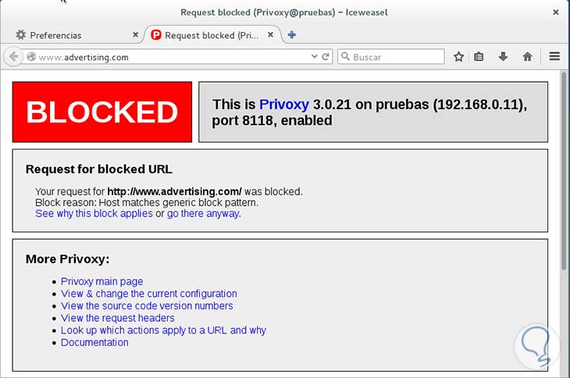Bookmark this page with the star icon
The image size is (570, 378).
[459, 57]
